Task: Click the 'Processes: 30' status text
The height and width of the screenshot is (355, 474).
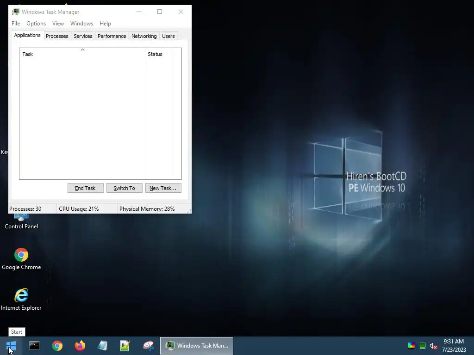Action: [x=25, y=209]
